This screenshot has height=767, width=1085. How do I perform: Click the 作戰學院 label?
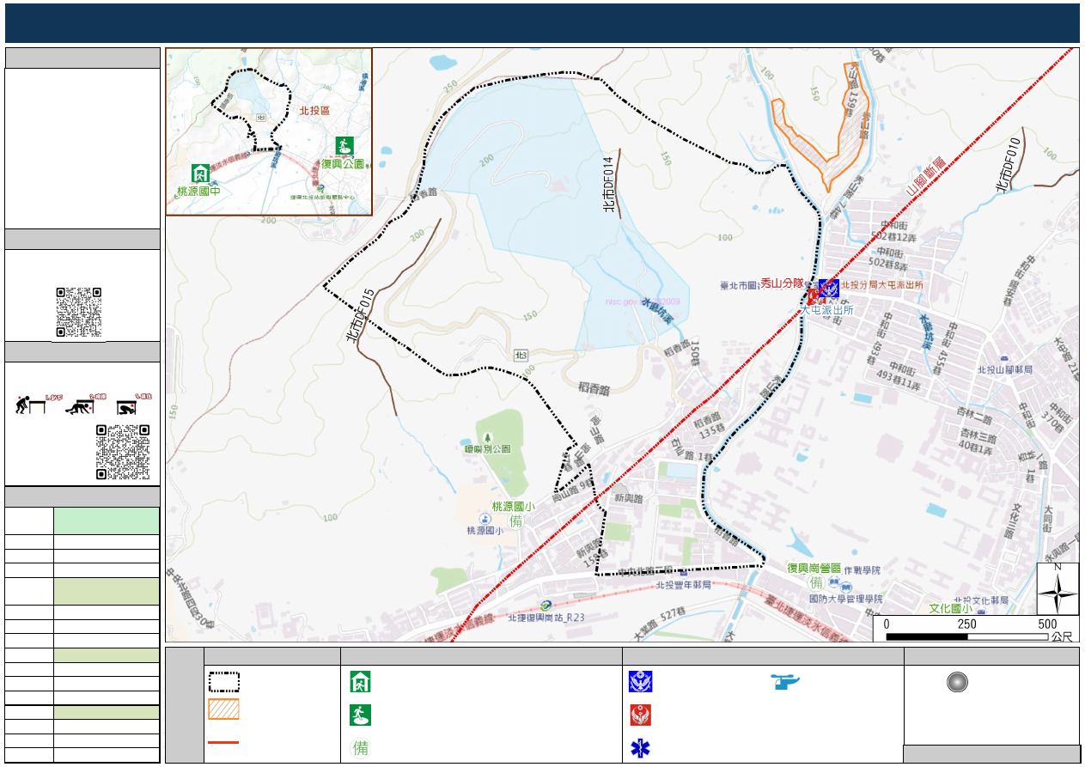click(862, 570)
